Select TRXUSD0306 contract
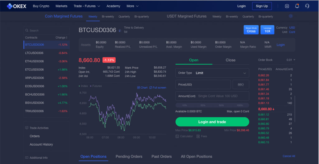The width and height of the screenshot is (319, 164). (46, 111)
